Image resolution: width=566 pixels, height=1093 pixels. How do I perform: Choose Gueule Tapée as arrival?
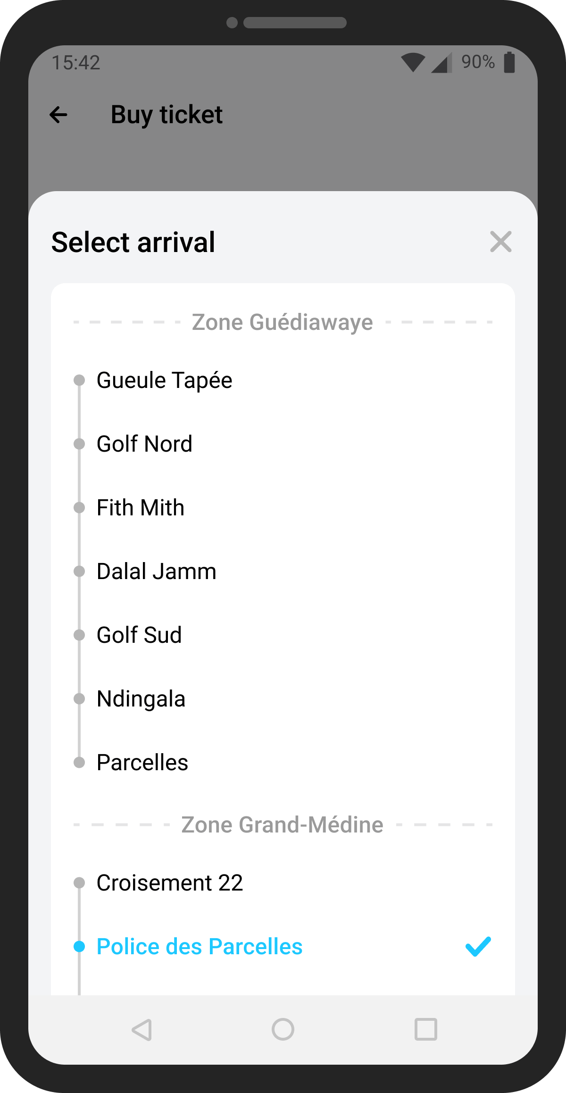(164, 380)
